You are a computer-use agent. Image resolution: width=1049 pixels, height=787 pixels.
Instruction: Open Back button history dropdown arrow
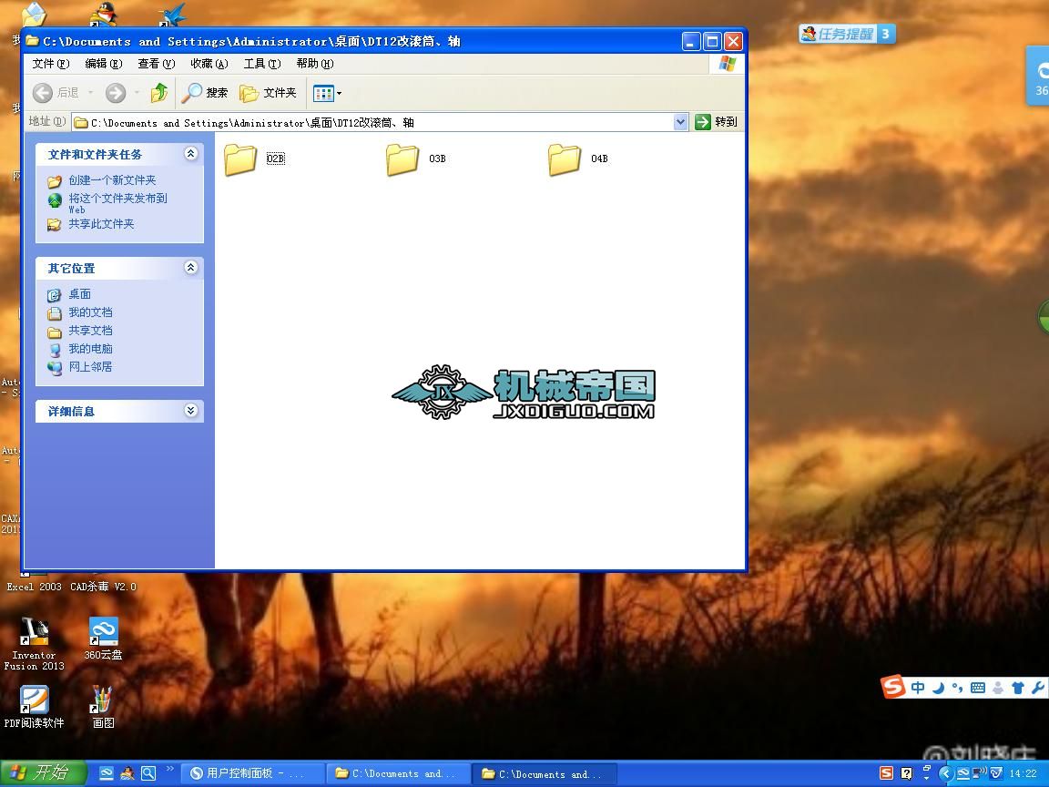pyautogui.click(x=90, y=93)
